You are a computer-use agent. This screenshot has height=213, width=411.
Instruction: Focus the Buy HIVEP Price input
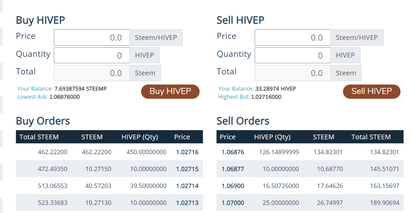click(x=92, y=38)
